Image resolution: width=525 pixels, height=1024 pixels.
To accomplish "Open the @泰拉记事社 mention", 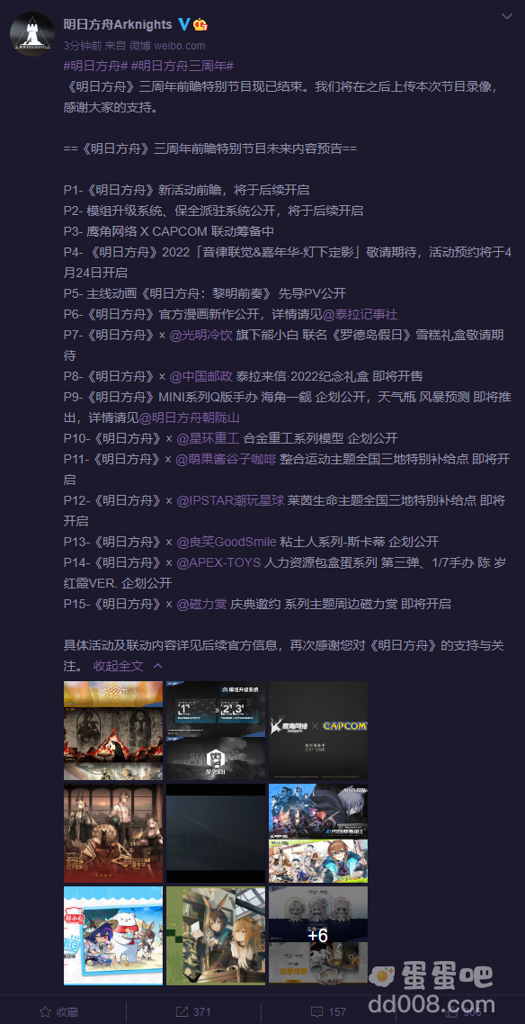I will (x=360, y=314).
